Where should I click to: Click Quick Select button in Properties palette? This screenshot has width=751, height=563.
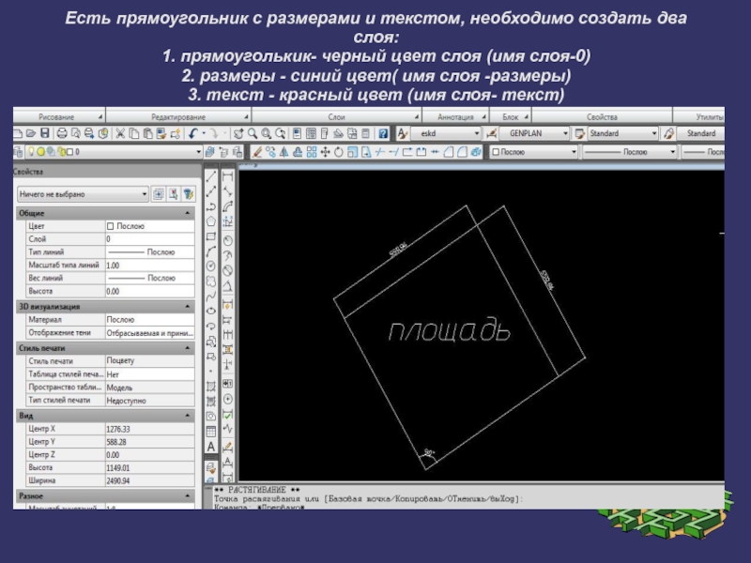point(189,194)
